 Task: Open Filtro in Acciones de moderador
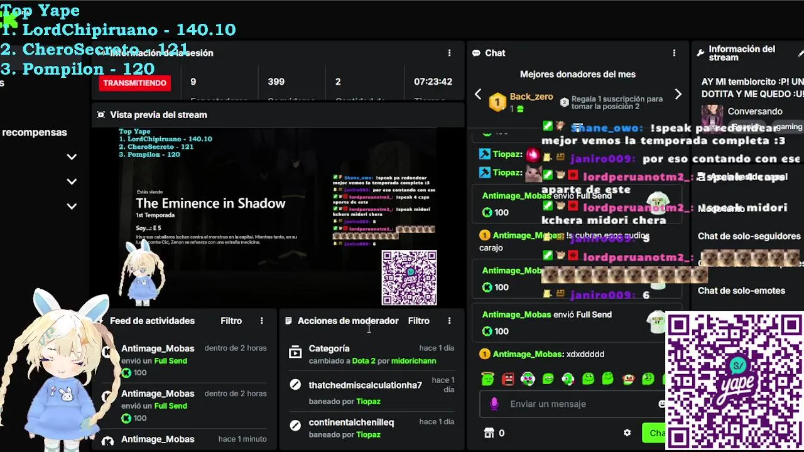(419, 321)
